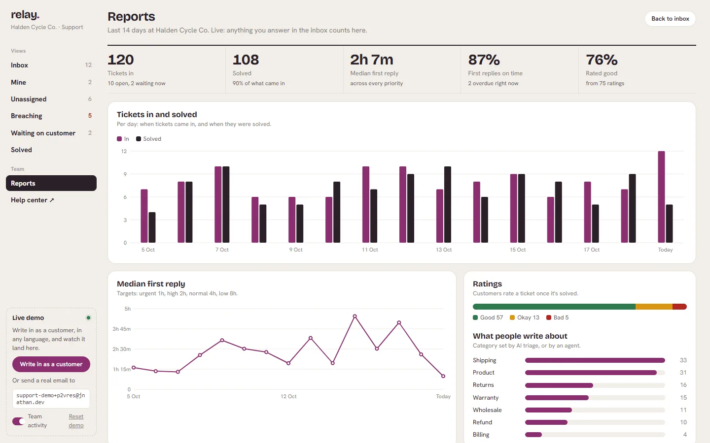The width and height of the screenshot is (710, 443).
Task: Show Unassigned tickets
Action: coord(51,99)
